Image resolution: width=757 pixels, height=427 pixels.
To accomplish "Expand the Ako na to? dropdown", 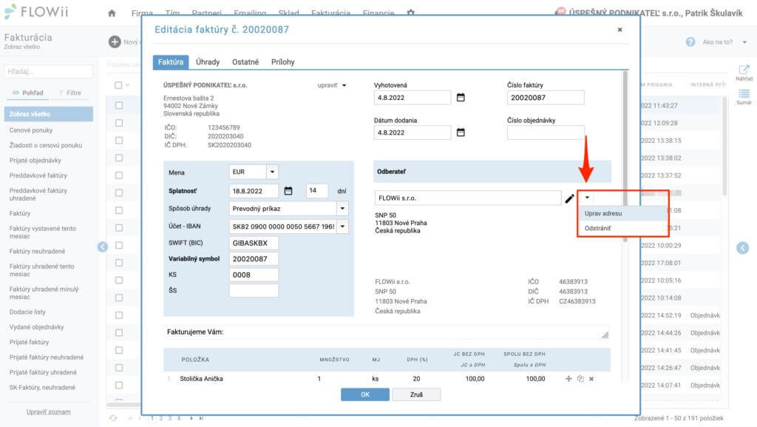I will (744, 42).
